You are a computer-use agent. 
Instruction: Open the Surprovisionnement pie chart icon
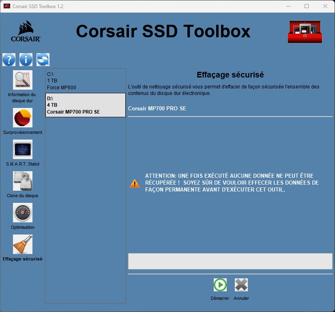[23, 118]
